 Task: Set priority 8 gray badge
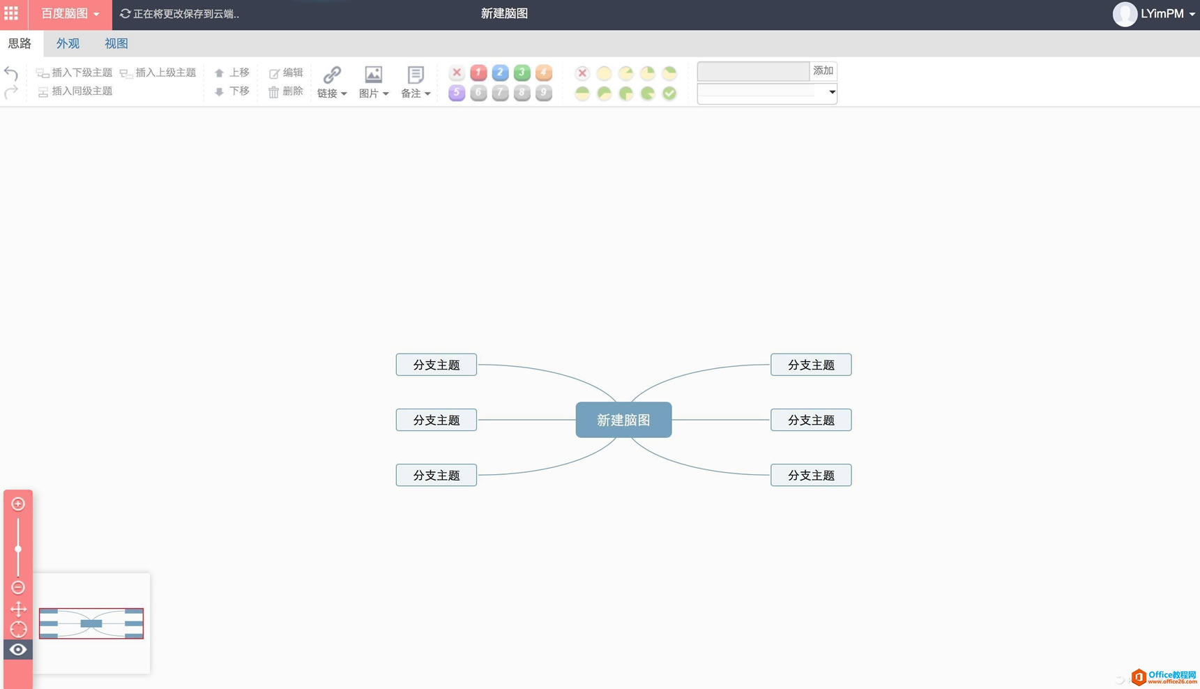pos(522,93)
